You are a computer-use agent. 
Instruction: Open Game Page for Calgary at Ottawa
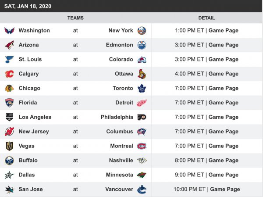click(223, 74)
